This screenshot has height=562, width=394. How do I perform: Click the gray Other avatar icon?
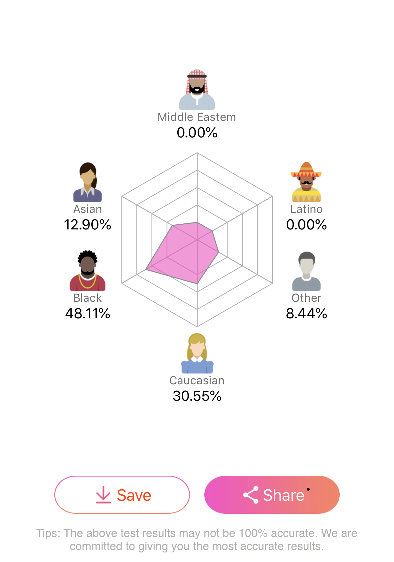306,271
